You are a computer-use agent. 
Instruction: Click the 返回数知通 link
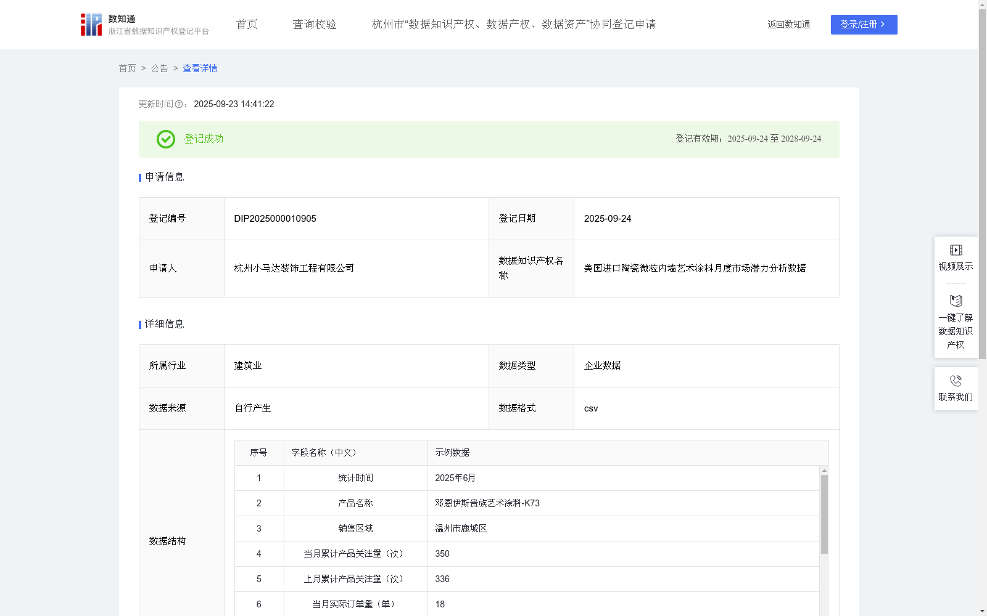(789, 25)
